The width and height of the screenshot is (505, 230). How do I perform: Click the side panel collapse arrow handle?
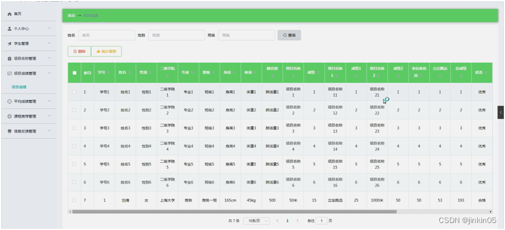[500, 112]
